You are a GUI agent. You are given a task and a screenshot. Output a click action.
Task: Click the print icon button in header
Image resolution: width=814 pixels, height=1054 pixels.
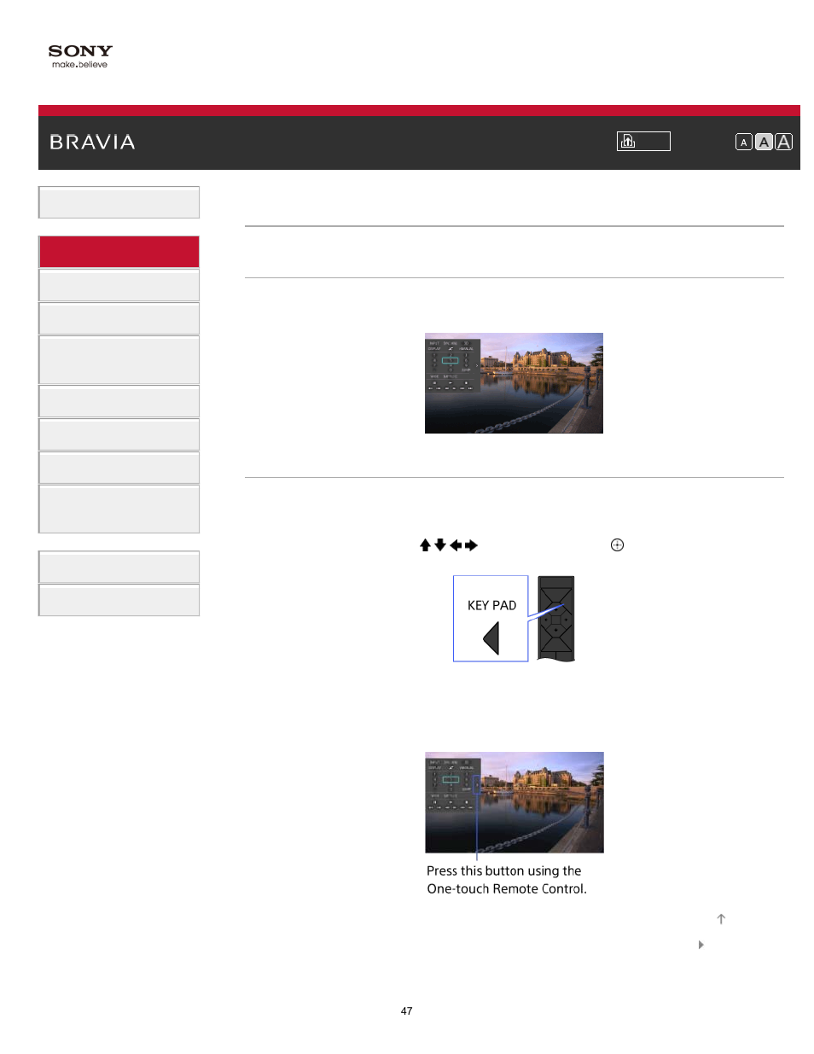pyautogui.click(x=643, y=141)
